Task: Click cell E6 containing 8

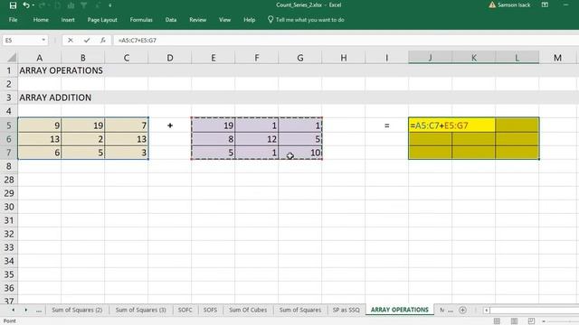Action: 214,139
